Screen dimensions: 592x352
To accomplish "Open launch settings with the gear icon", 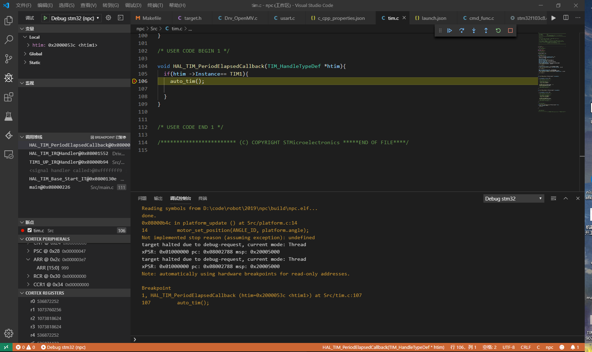I will tap(108, 18).
